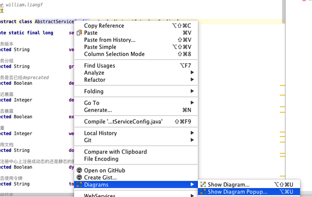Click the Diagrams menu icon
Screen dimensions: 312x197
(x=79, y=185)
